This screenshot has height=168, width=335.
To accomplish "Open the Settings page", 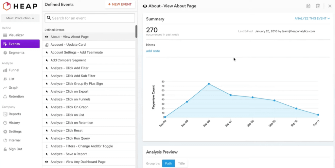I will point(15,132).
